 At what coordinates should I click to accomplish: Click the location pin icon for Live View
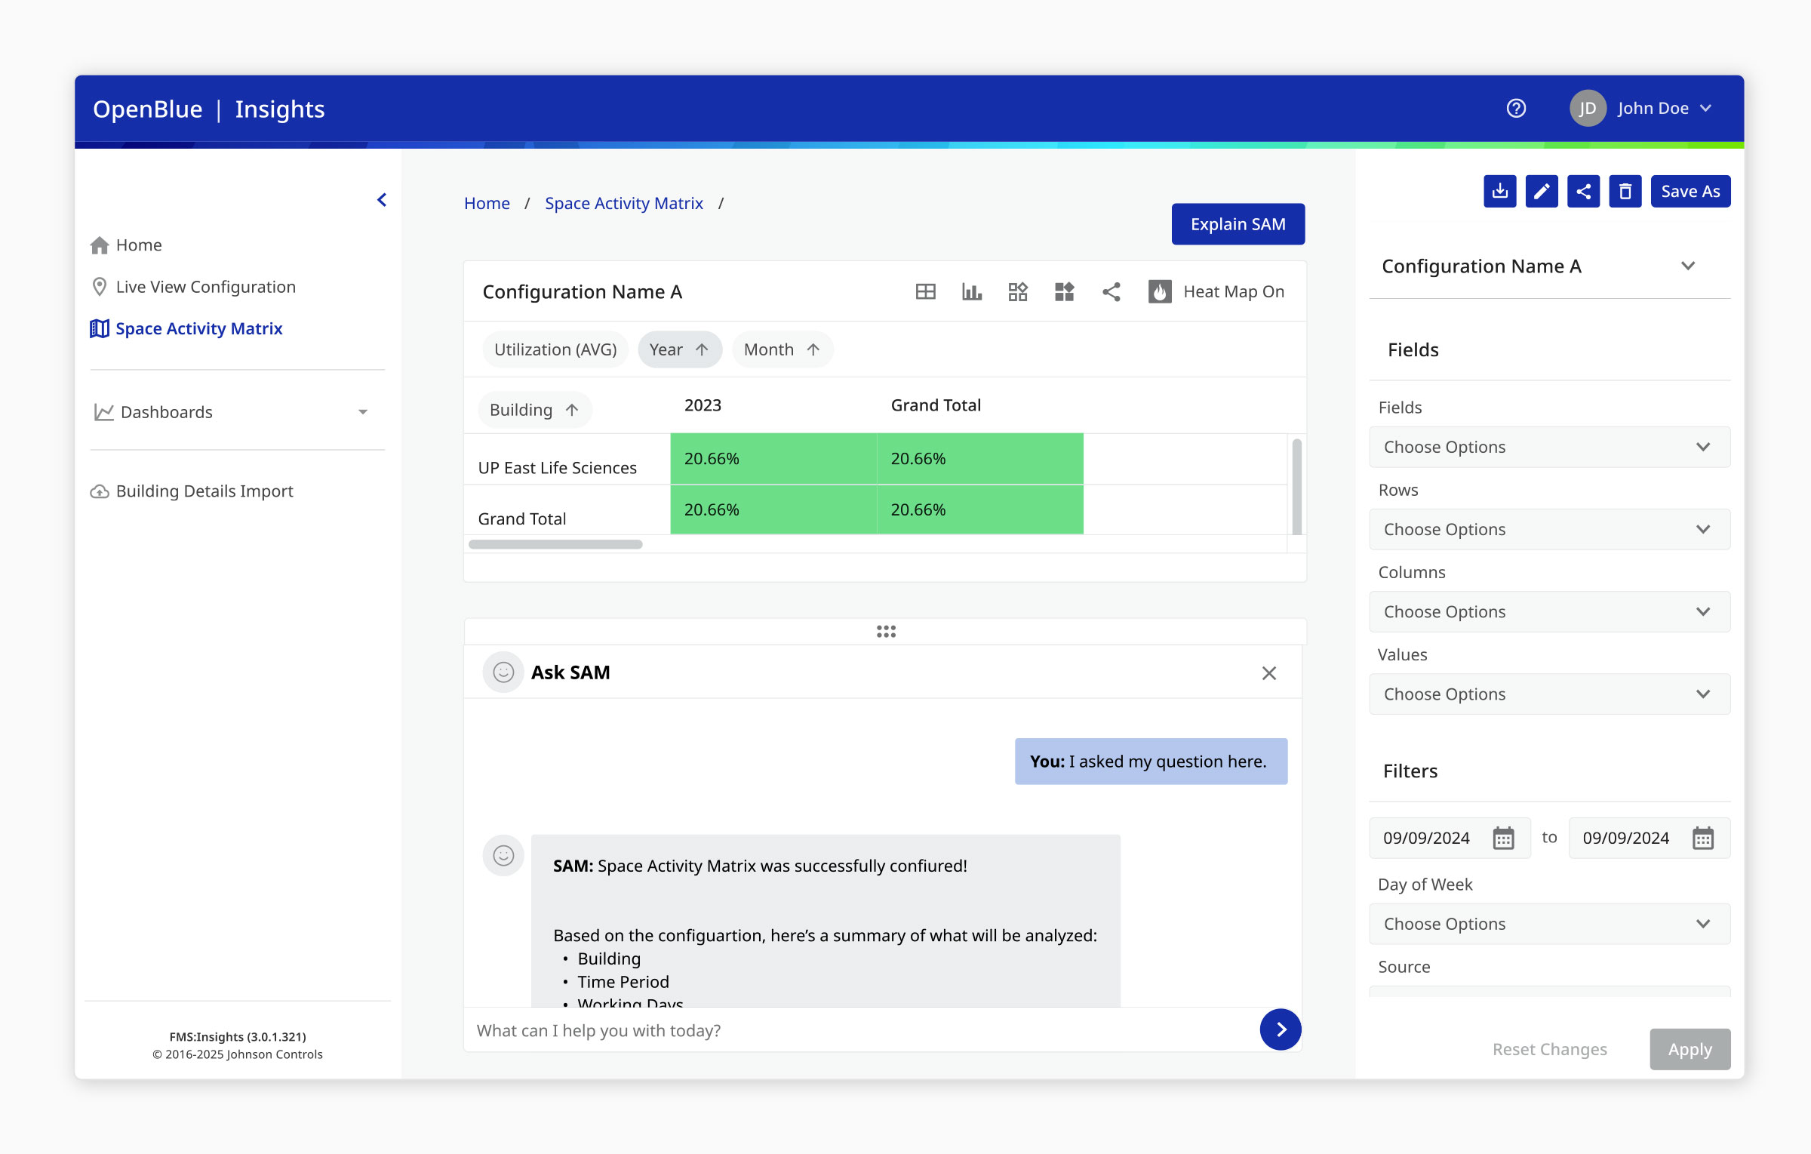point(99,287)
